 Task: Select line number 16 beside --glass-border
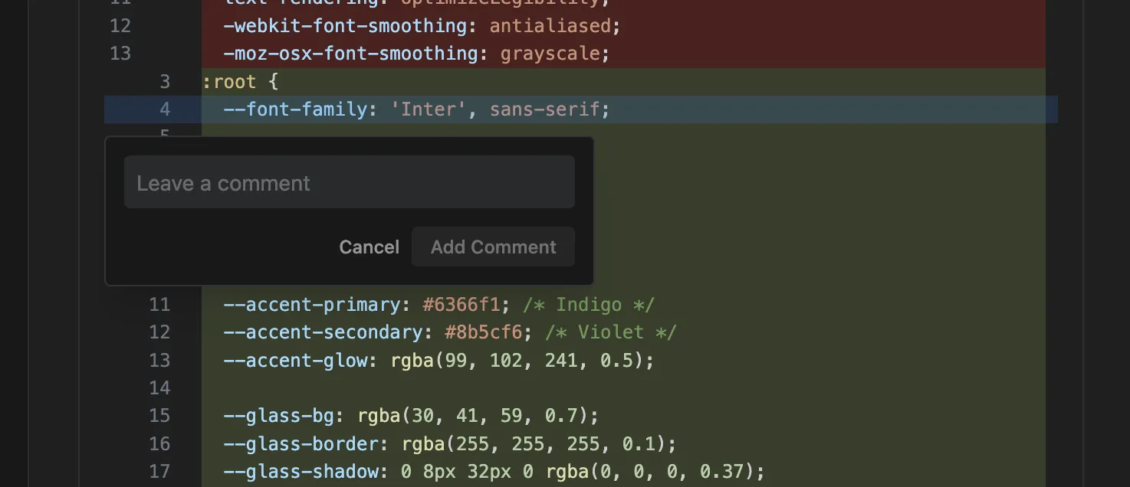pos(159,443)
